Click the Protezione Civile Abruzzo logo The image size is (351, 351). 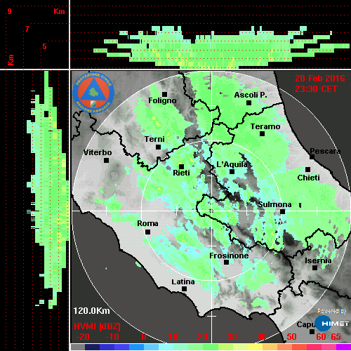(93, 93)
